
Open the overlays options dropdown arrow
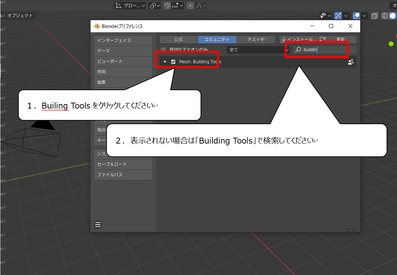(364, 16)
